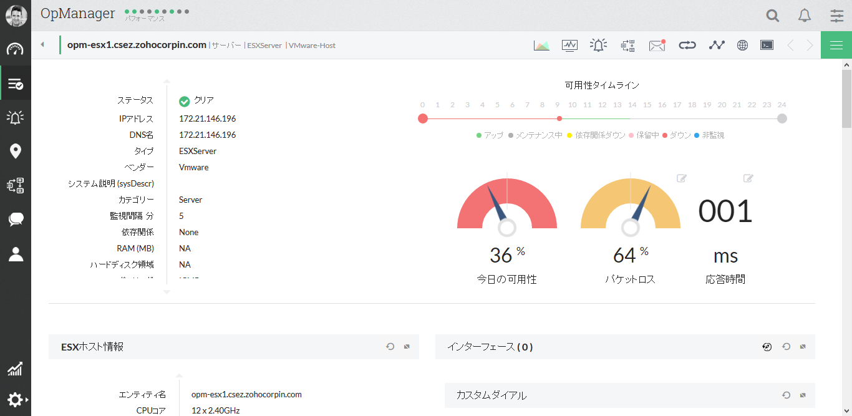The image size is (852, 416).
Task: Expand the device details list downward chevron
Action: coord(167,291)
